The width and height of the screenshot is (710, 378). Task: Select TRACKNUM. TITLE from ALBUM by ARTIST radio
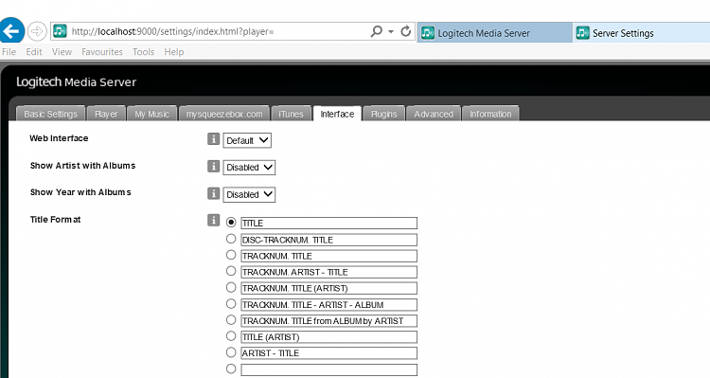pyautogui.click(x=231, y=320)
